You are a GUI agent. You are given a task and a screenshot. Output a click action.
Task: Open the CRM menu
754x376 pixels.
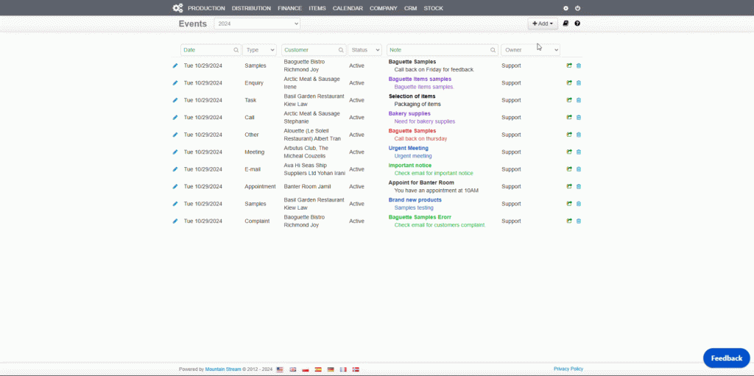point(411,8)
